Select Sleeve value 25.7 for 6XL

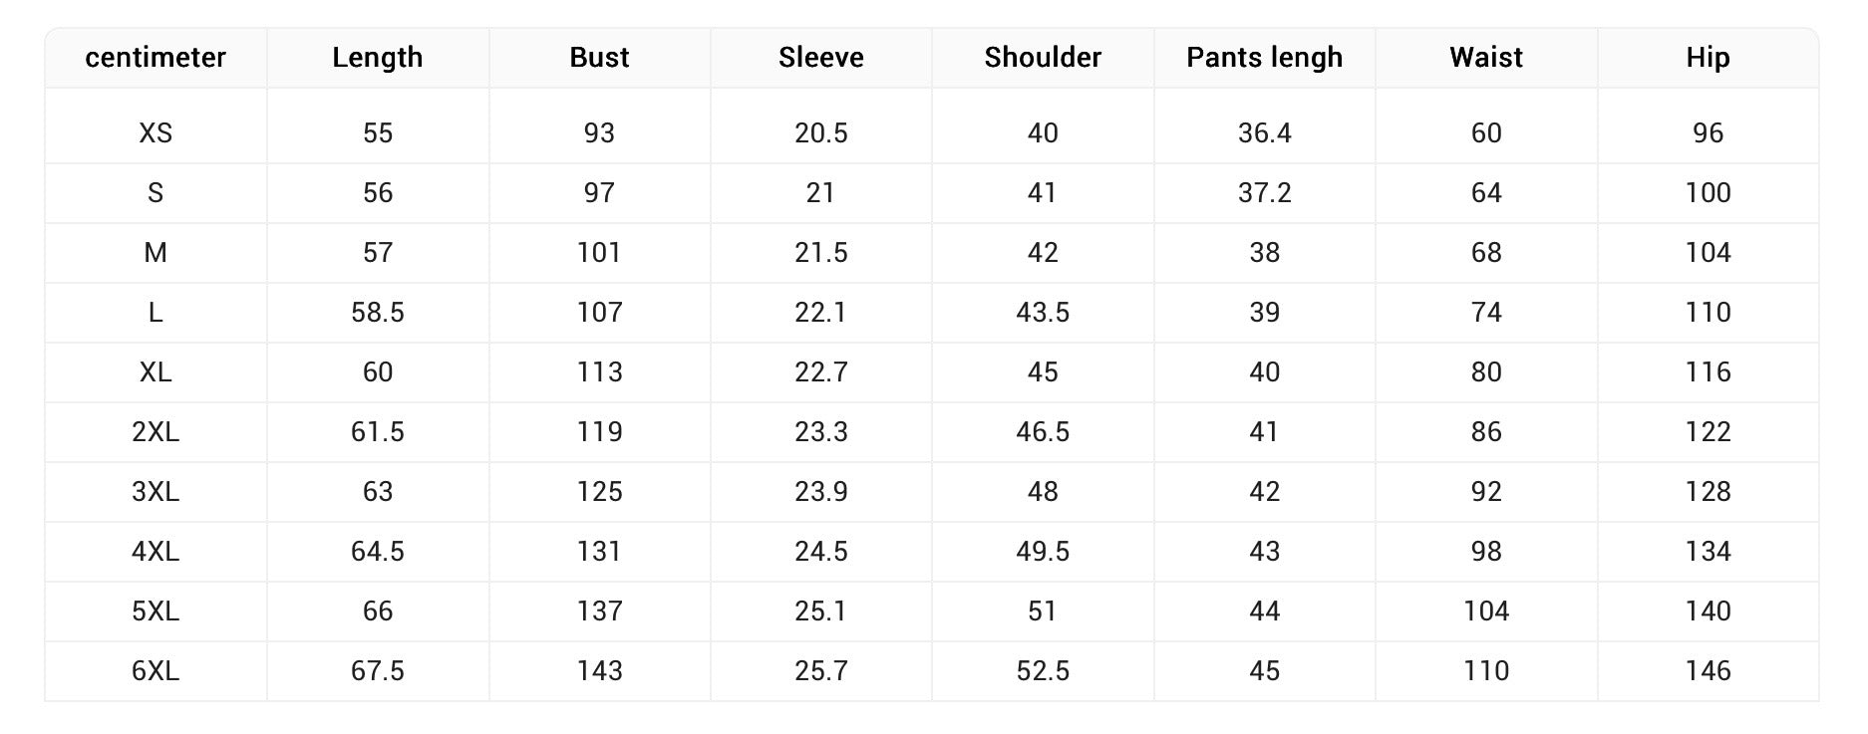point(820,671)
